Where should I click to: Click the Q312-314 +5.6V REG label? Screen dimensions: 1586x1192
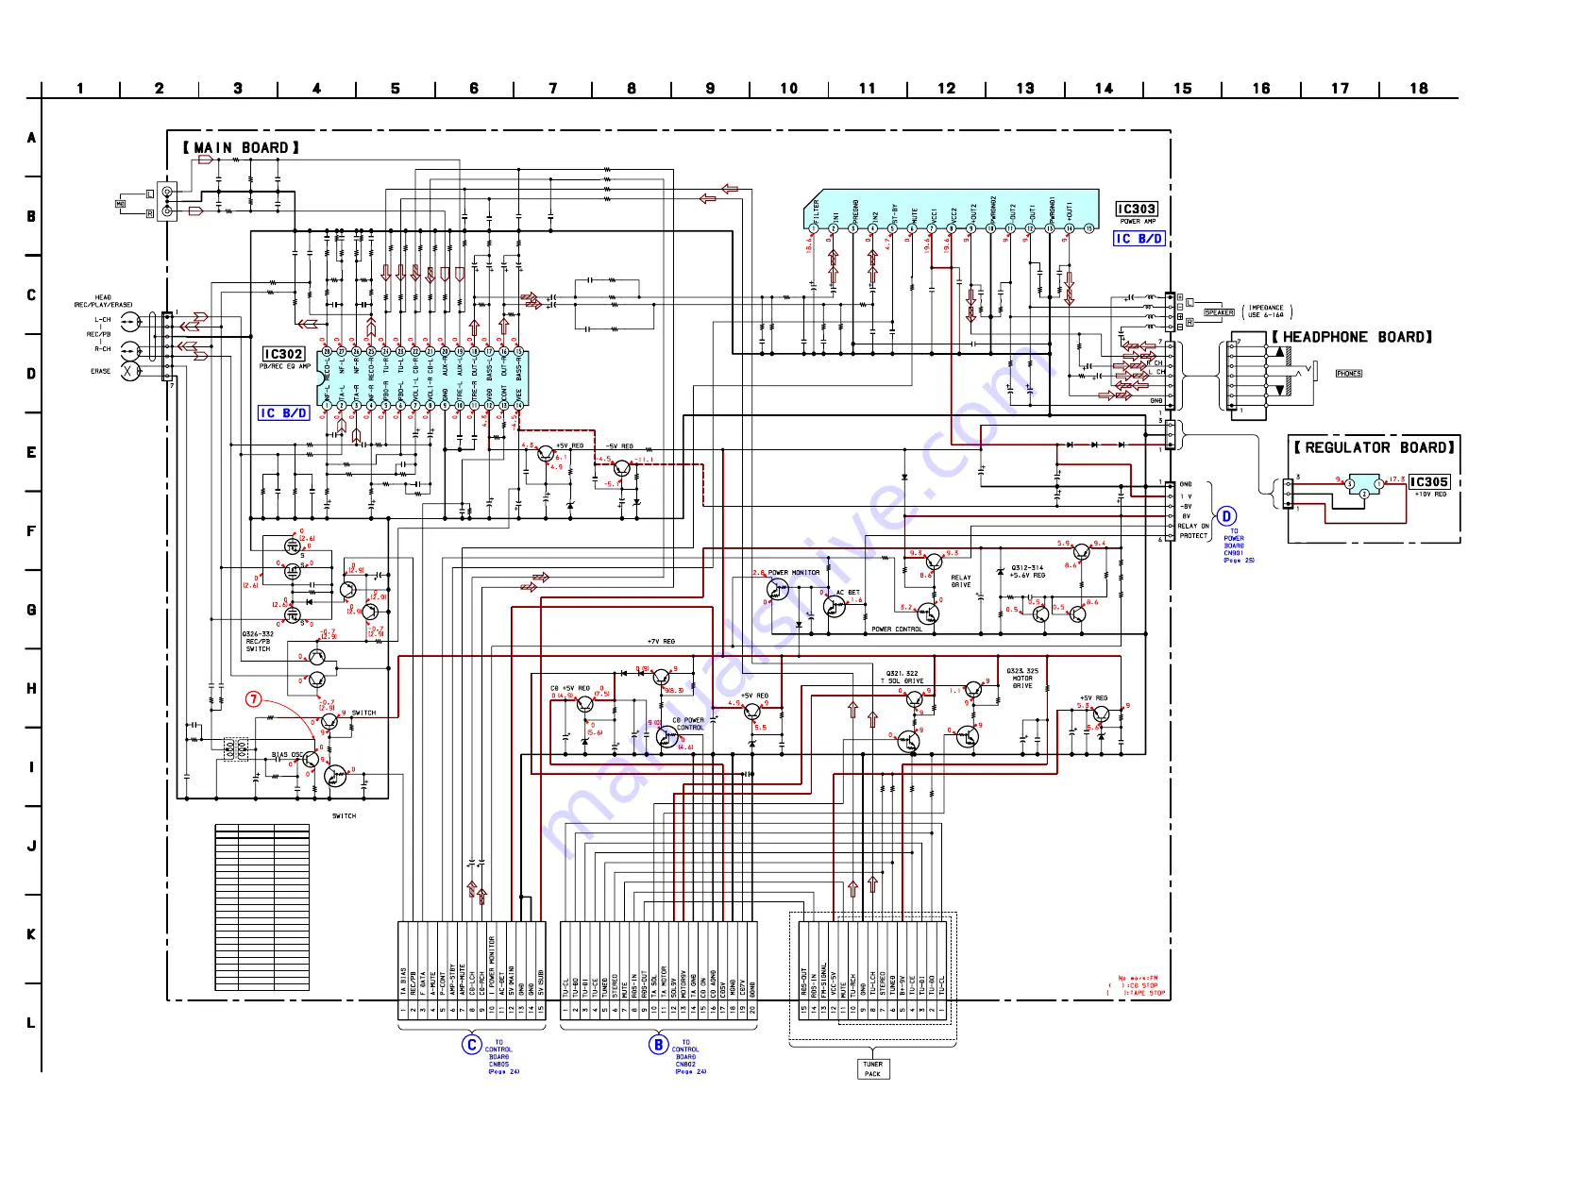click(x=1028, y=572)
